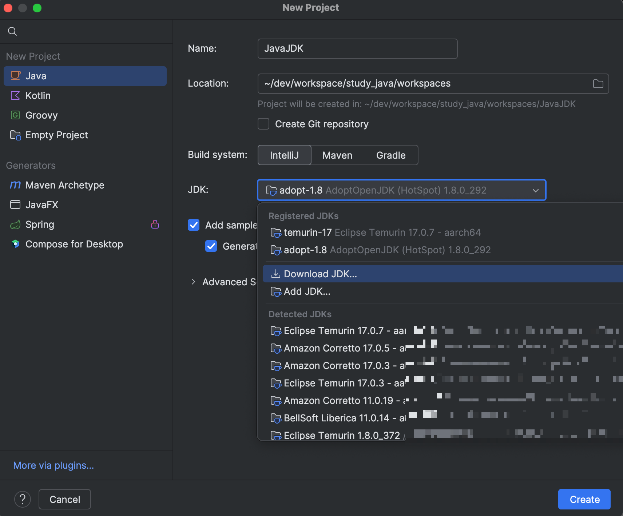Select the Java project type
The height and width of the screenshot is (516, 623).
tap(85, 76)
